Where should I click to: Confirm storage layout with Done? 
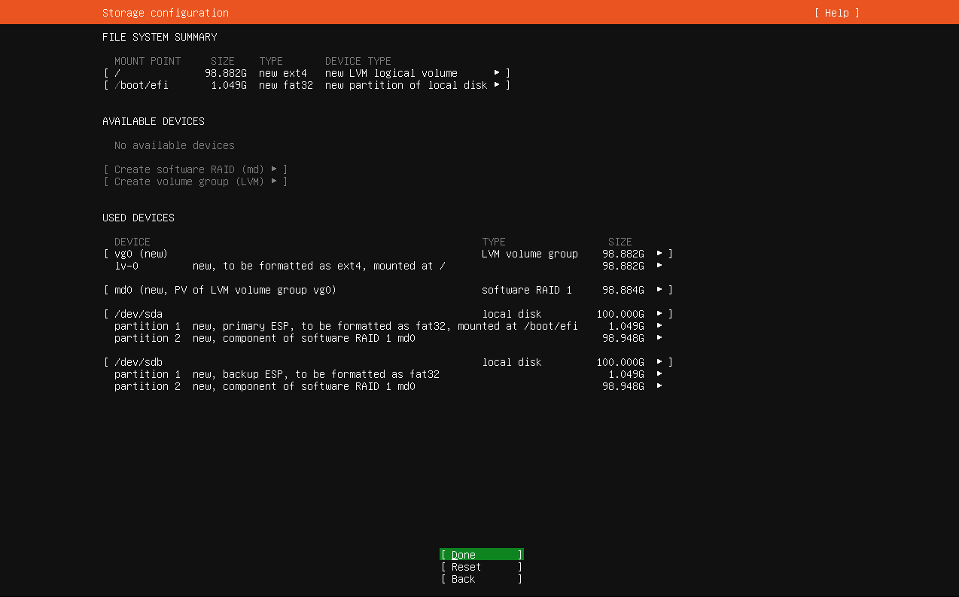pyautogui.click(x=482, y=555)
